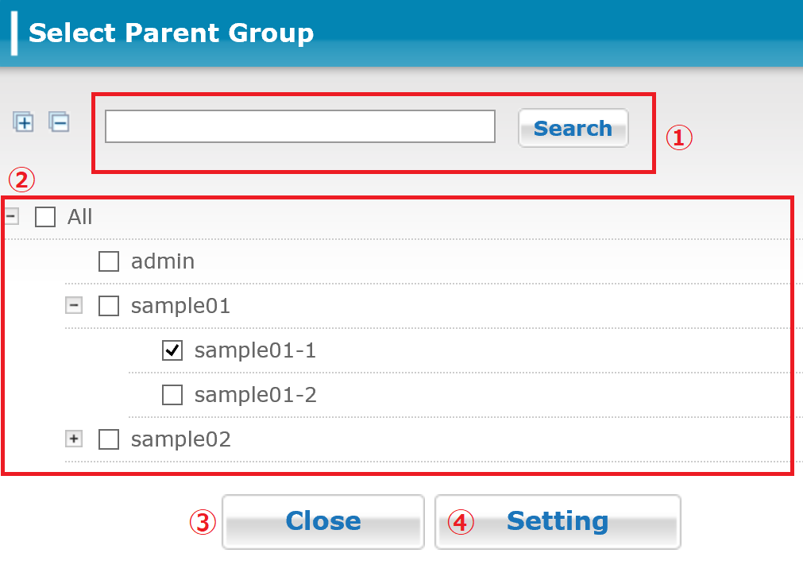Expand the sample02 tree node
Image resolution: width=803 pixels, height=584 pixels.
(74, 439)
